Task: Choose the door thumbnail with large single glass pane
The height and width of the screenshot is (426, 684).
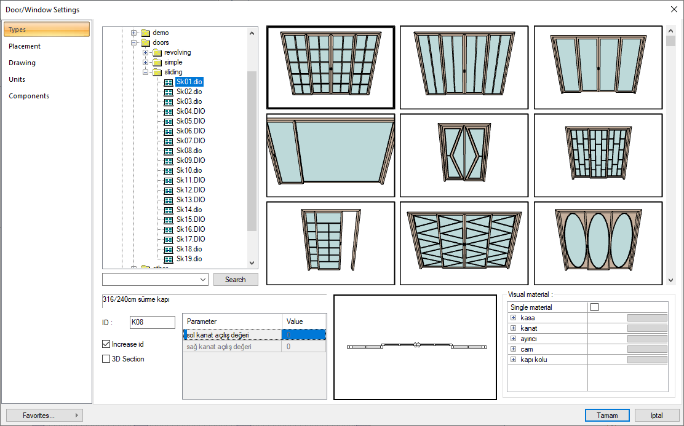Action: point(330,155)
